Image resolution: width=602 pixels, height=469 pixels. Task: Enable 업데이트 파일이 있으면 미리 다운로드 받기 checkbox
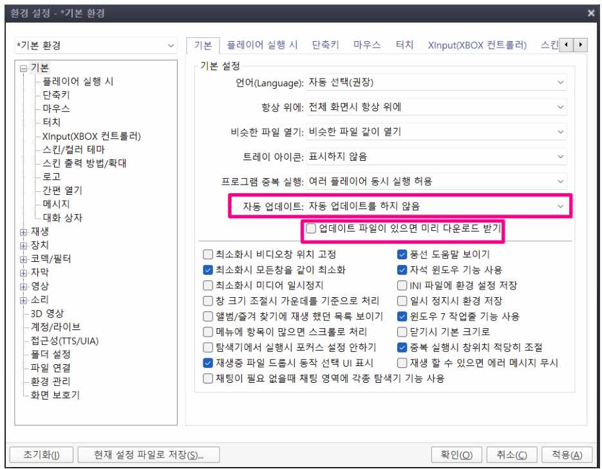coord(311,228)
